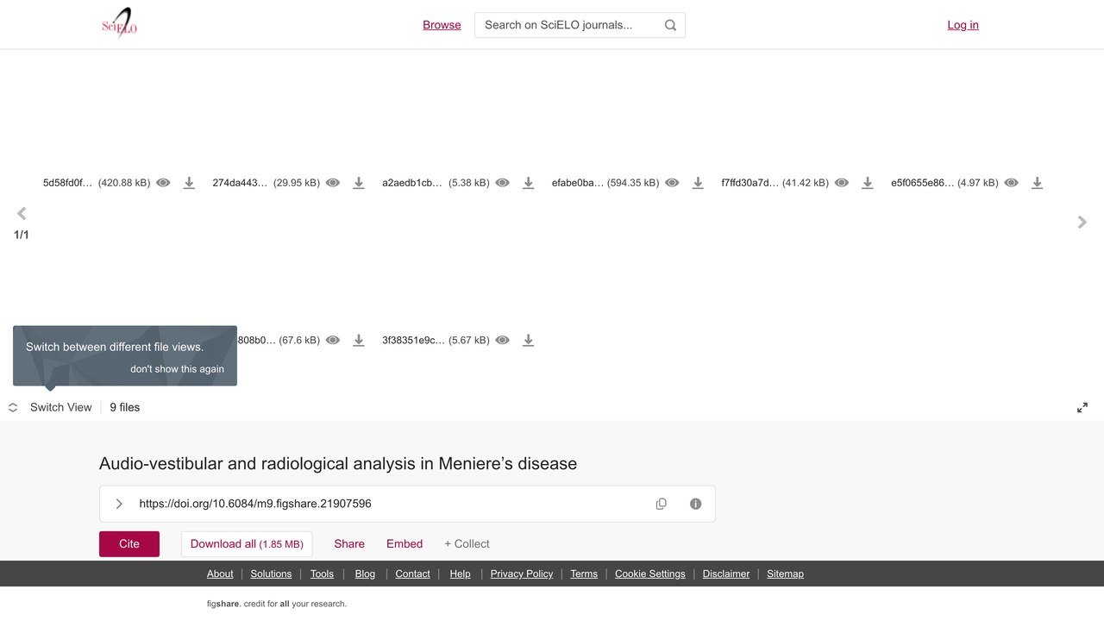Open Privacy Policy footer link
1104x621 pixels.
[522, 574]
